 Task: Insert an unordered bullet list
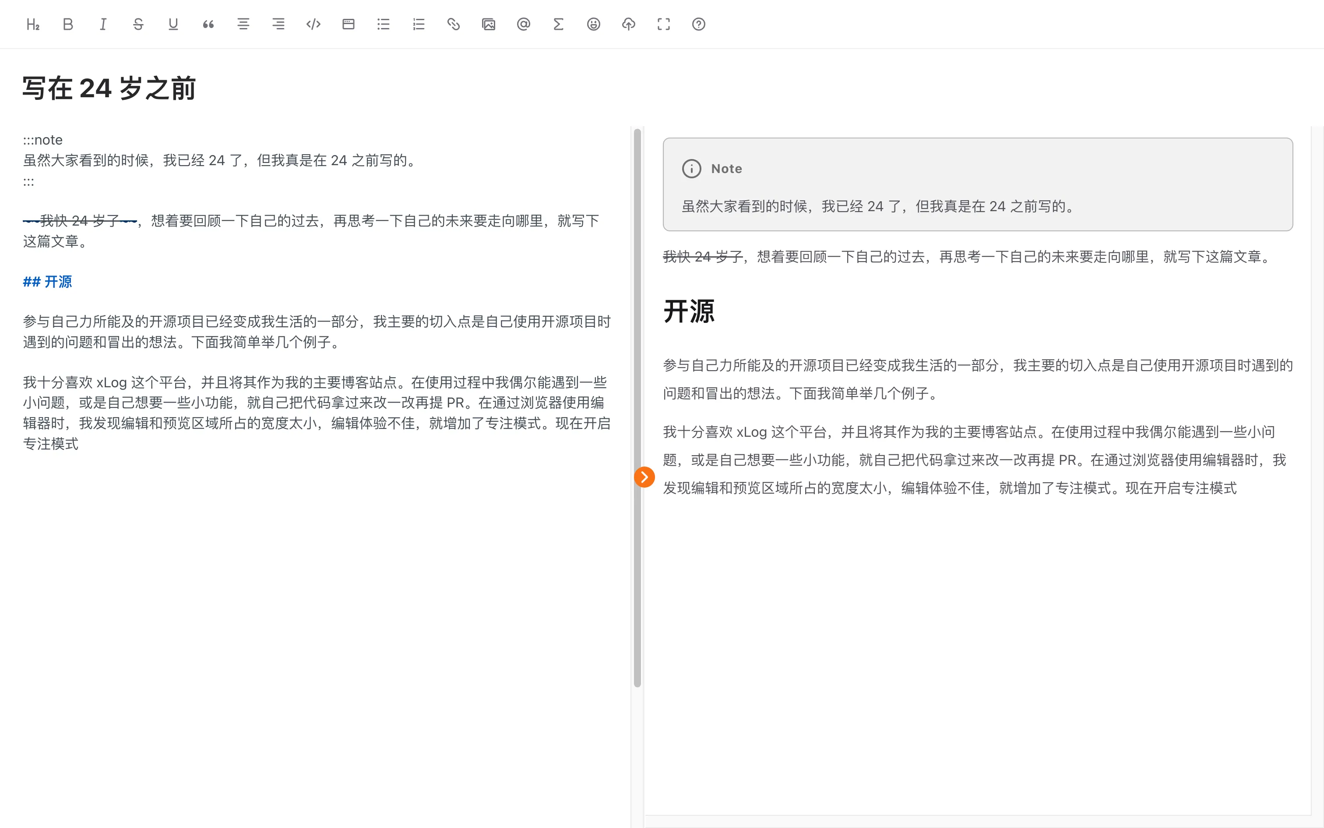click(383, 24)
